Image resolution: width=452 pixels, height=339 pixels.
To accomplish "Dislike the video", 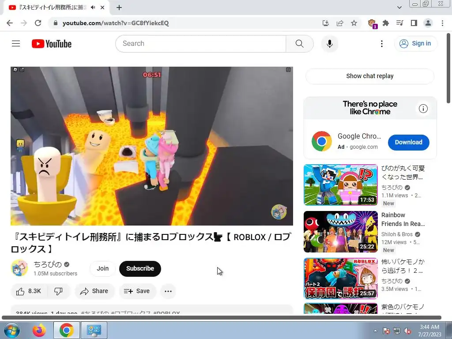I will [59, 291].
